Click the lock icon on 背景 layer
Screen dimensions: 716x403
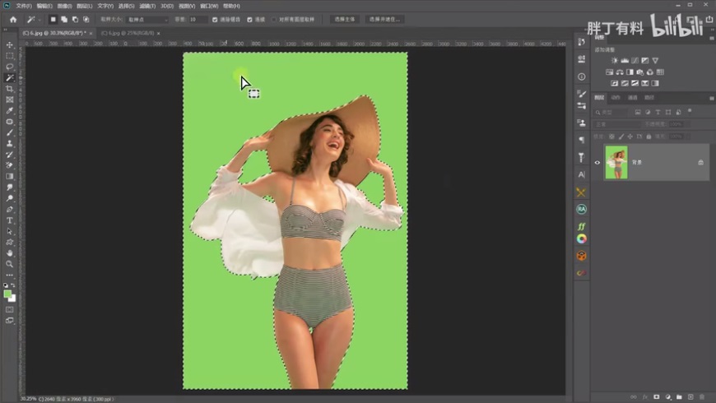700,163
